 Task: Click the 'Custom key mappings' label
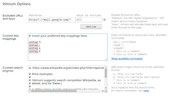11,37
